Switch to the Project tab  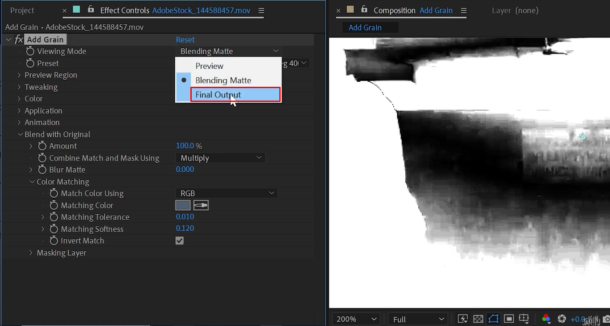point(22,10)
